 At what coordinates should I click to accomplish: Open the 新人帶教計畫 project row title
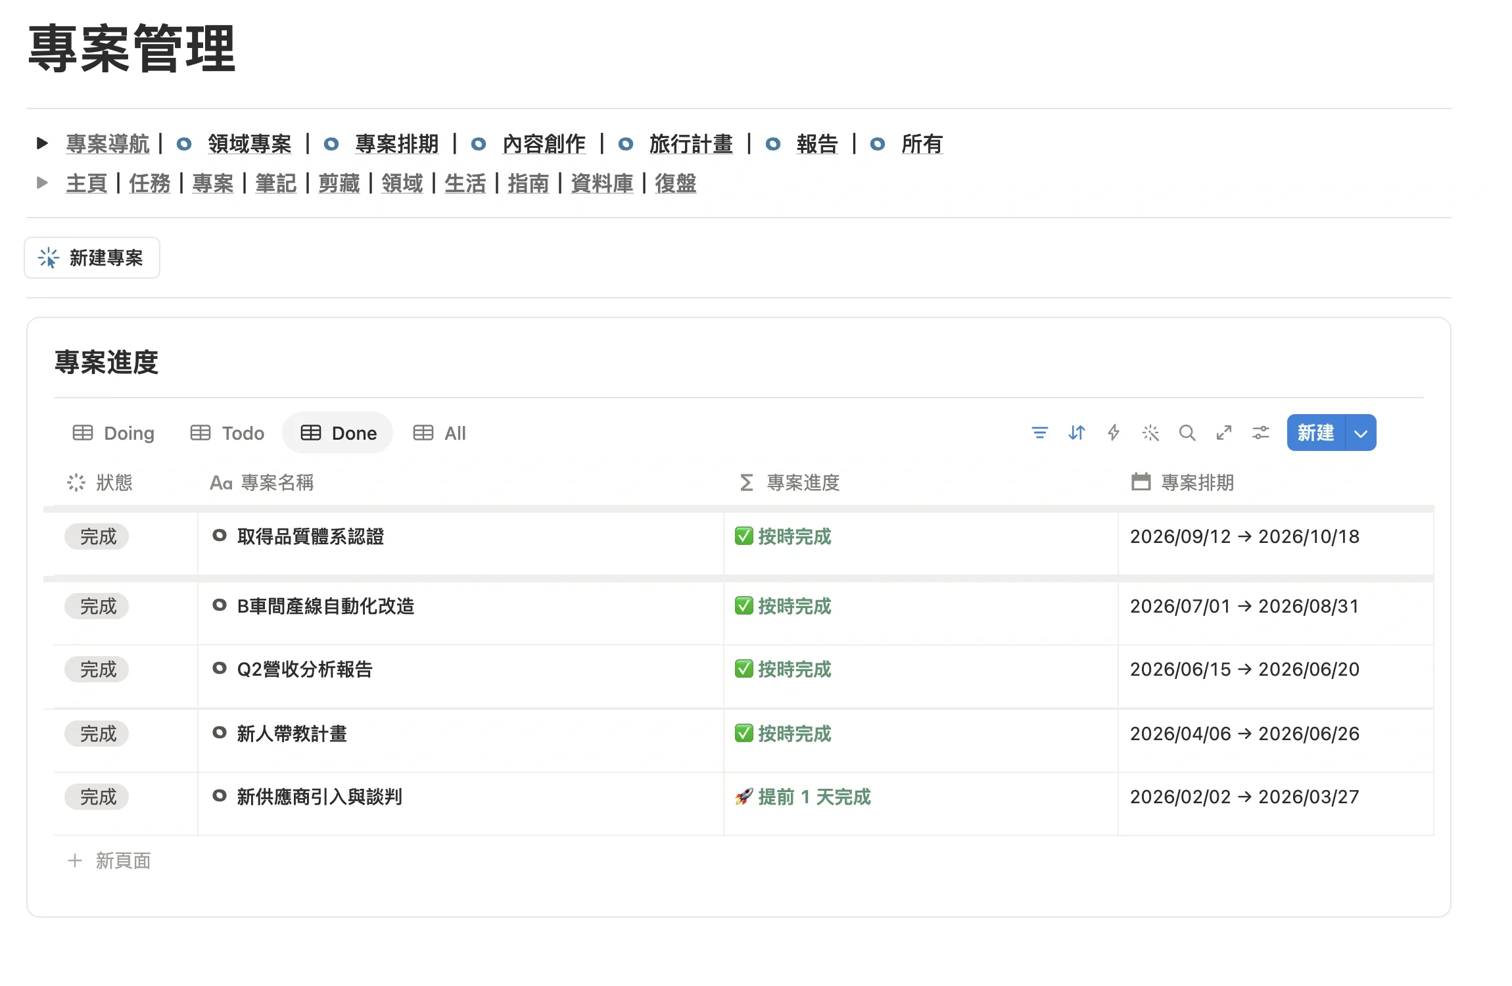[x=292, y=734]
